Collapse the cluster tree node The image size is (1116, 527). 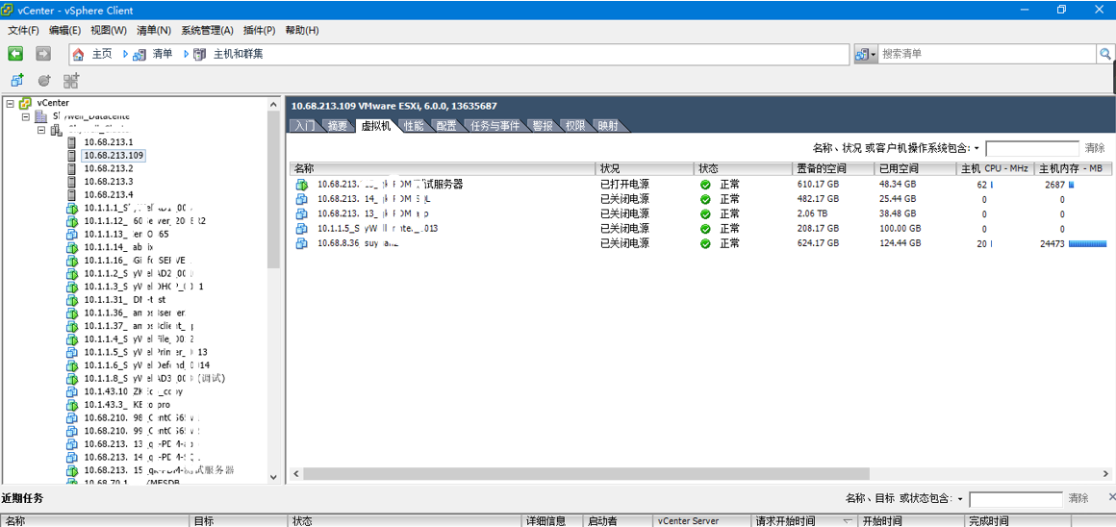pos(41,130)
